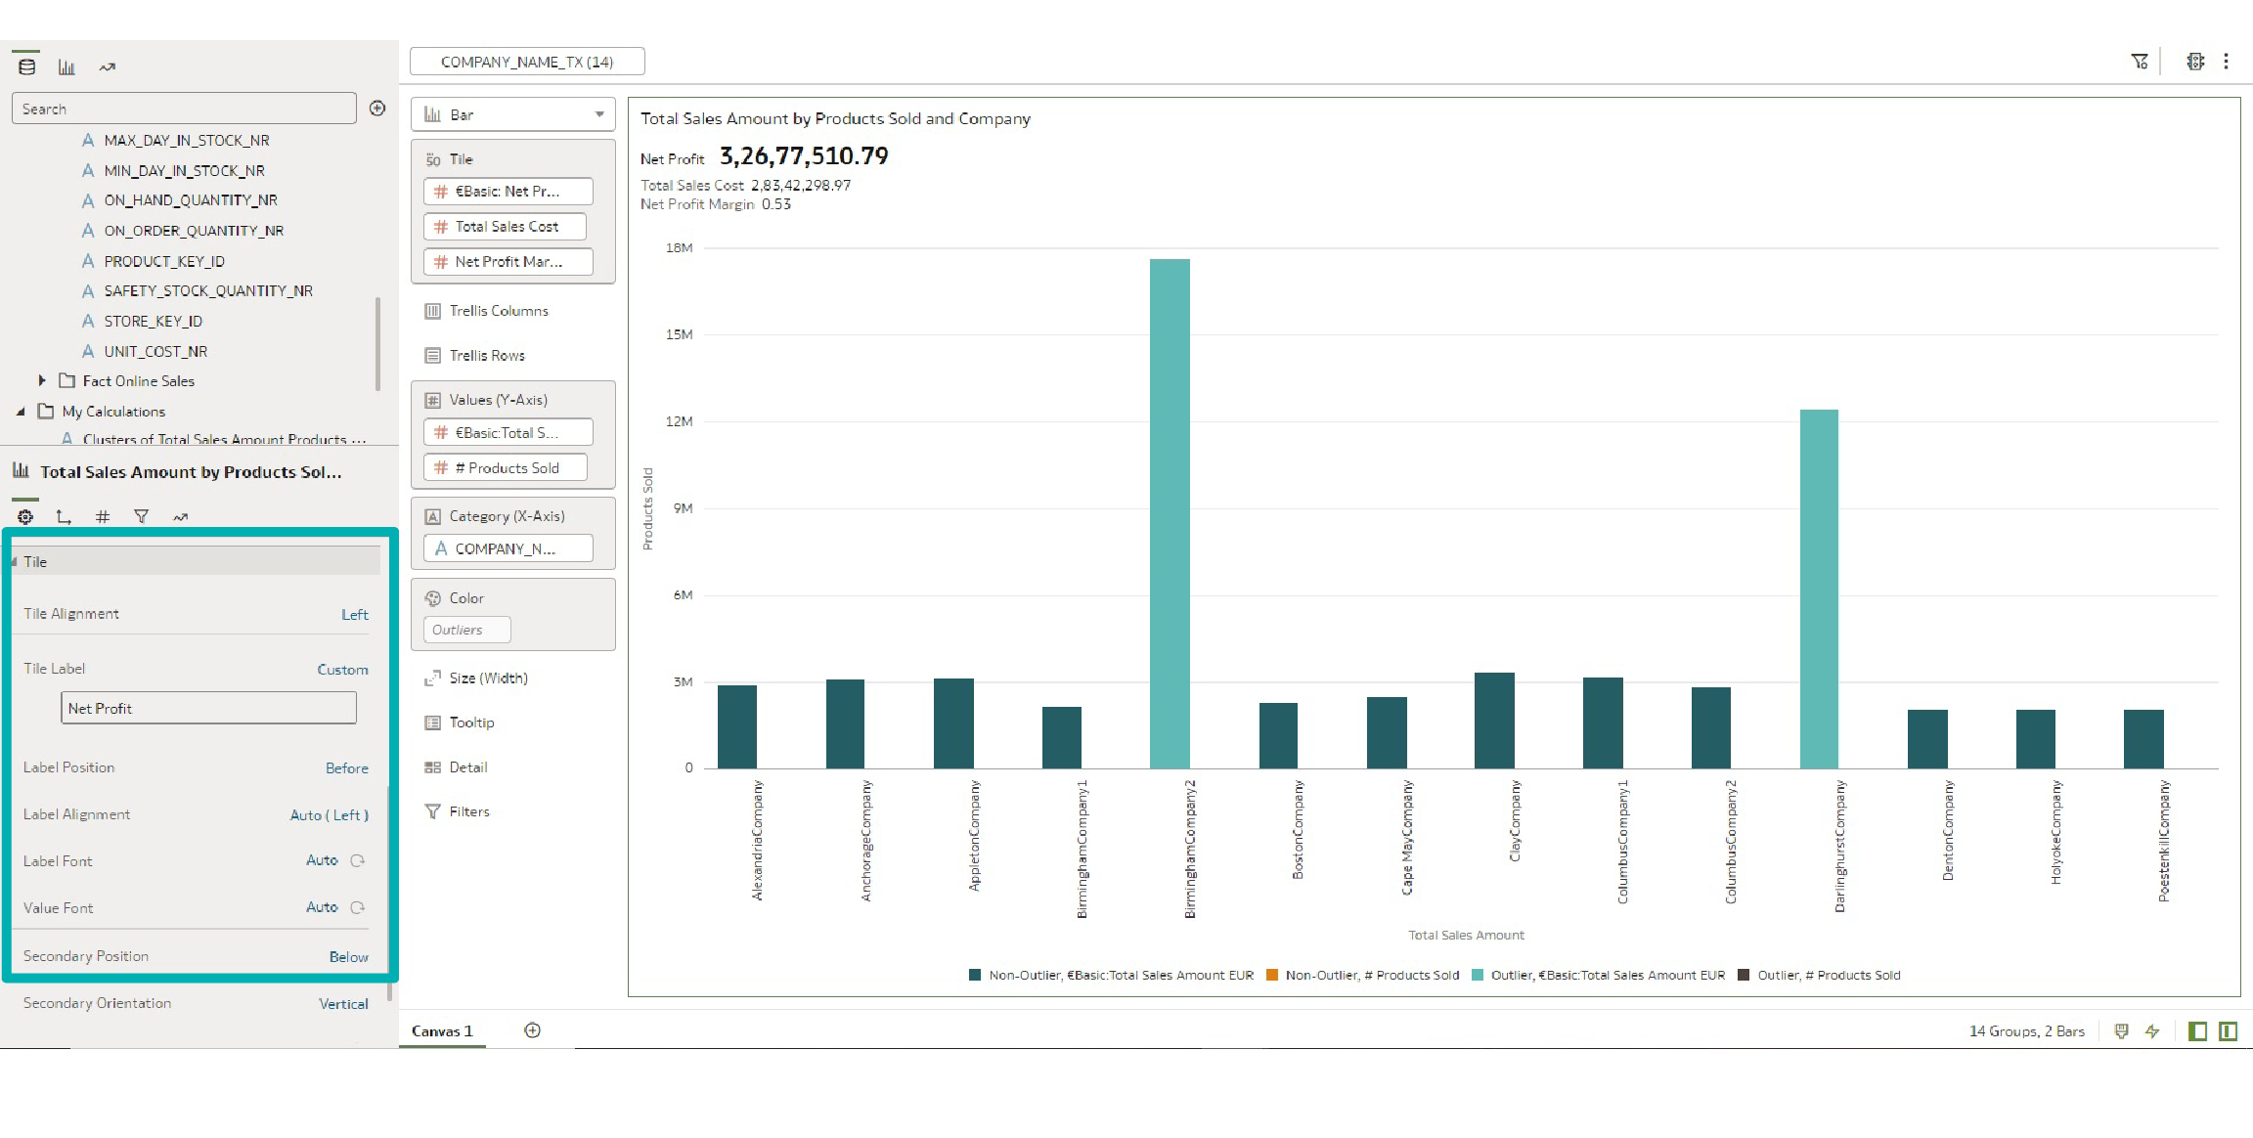This screenshot has height=1138, width=2253.
Task: Select SAFETY_STOCK_QUANTITY_NR column
Action: point(207,290)
